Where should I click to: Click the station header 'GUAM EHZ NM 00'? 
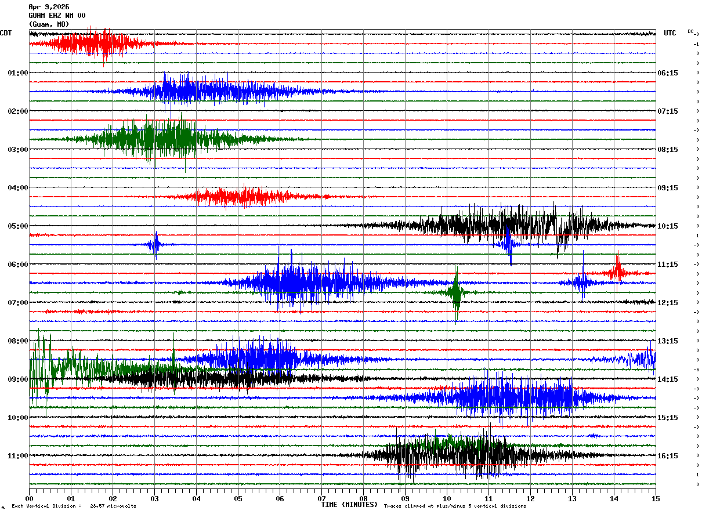tap(57, 16)
